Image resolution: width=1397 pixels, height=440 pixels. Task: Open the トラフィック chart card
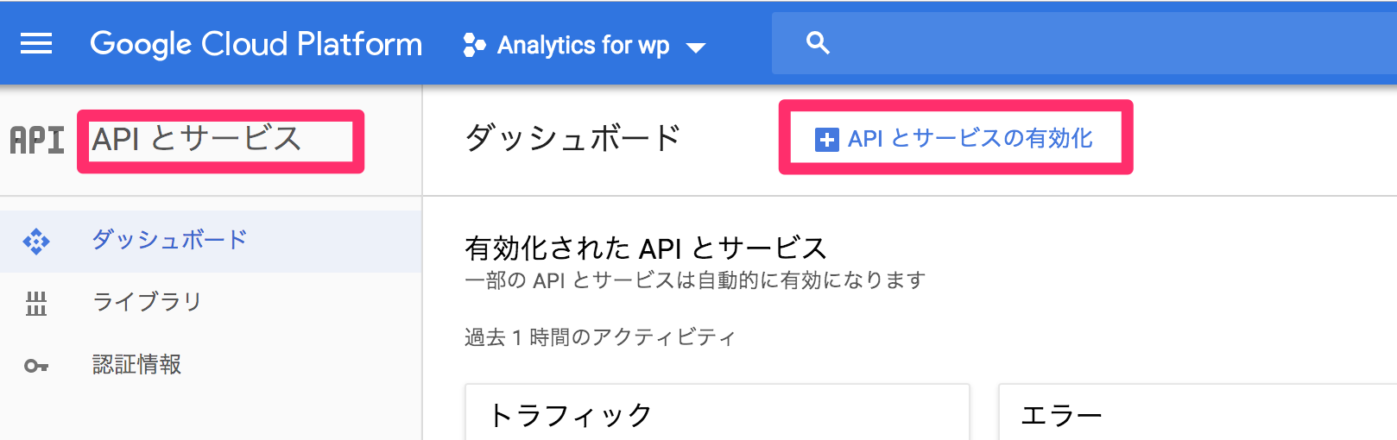point(717,412)
